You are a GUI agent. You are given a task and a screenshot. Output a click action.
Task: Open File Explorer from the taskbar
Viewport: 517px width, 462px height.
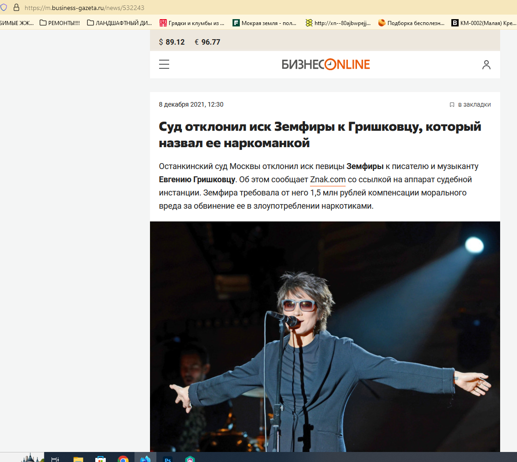[x=78, y=458]
